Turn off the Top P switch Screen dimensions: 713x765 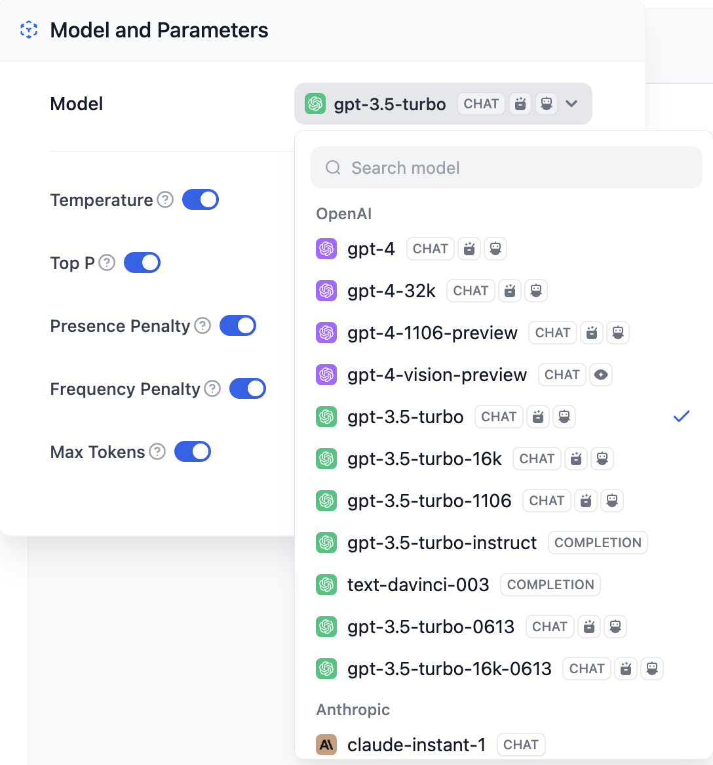click(x=142, y=262)
